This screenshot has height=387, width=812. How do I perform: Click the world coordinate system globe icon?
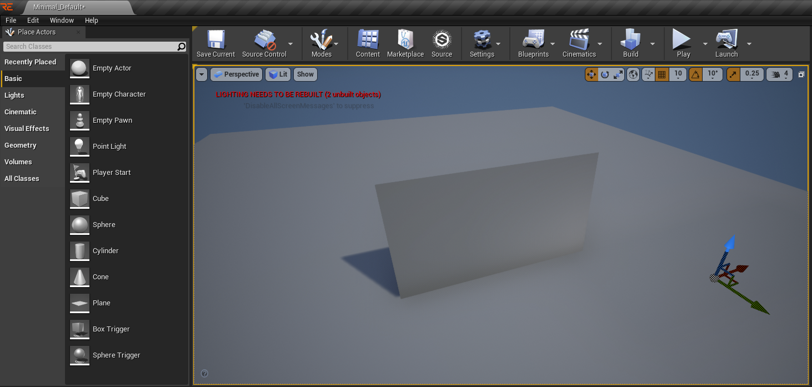coord(633,74)
